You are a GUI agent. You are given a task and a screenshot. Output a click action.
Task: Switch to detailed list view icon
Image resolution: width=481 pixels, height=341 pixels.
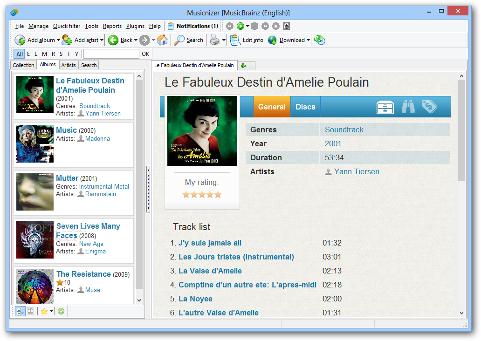21,311
